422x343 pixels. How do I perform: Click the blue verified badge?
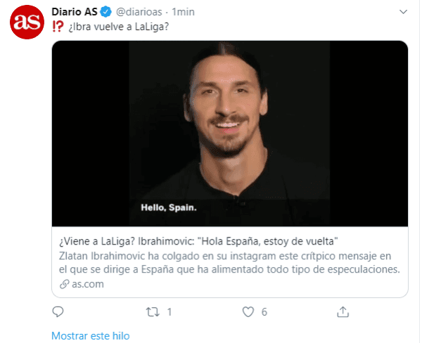coord(105,12)
